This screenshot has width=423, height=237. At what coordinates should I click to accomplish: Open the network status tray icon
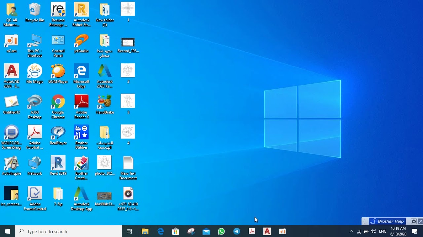pyautogui.click(x=359, y=231)
